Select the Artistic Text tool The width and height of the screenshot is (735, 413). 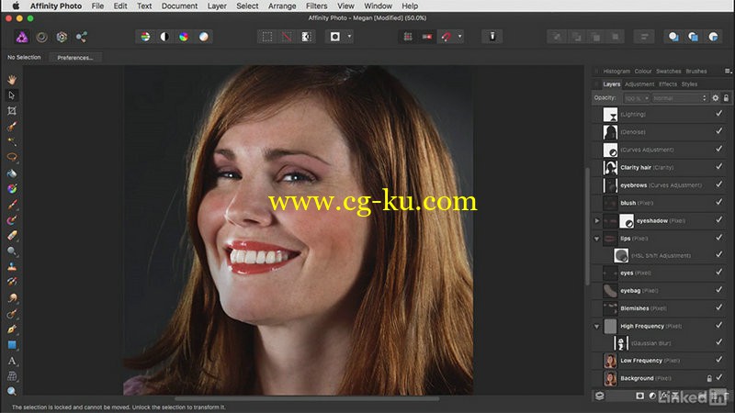pyautogui.click(x=12, y=361)
